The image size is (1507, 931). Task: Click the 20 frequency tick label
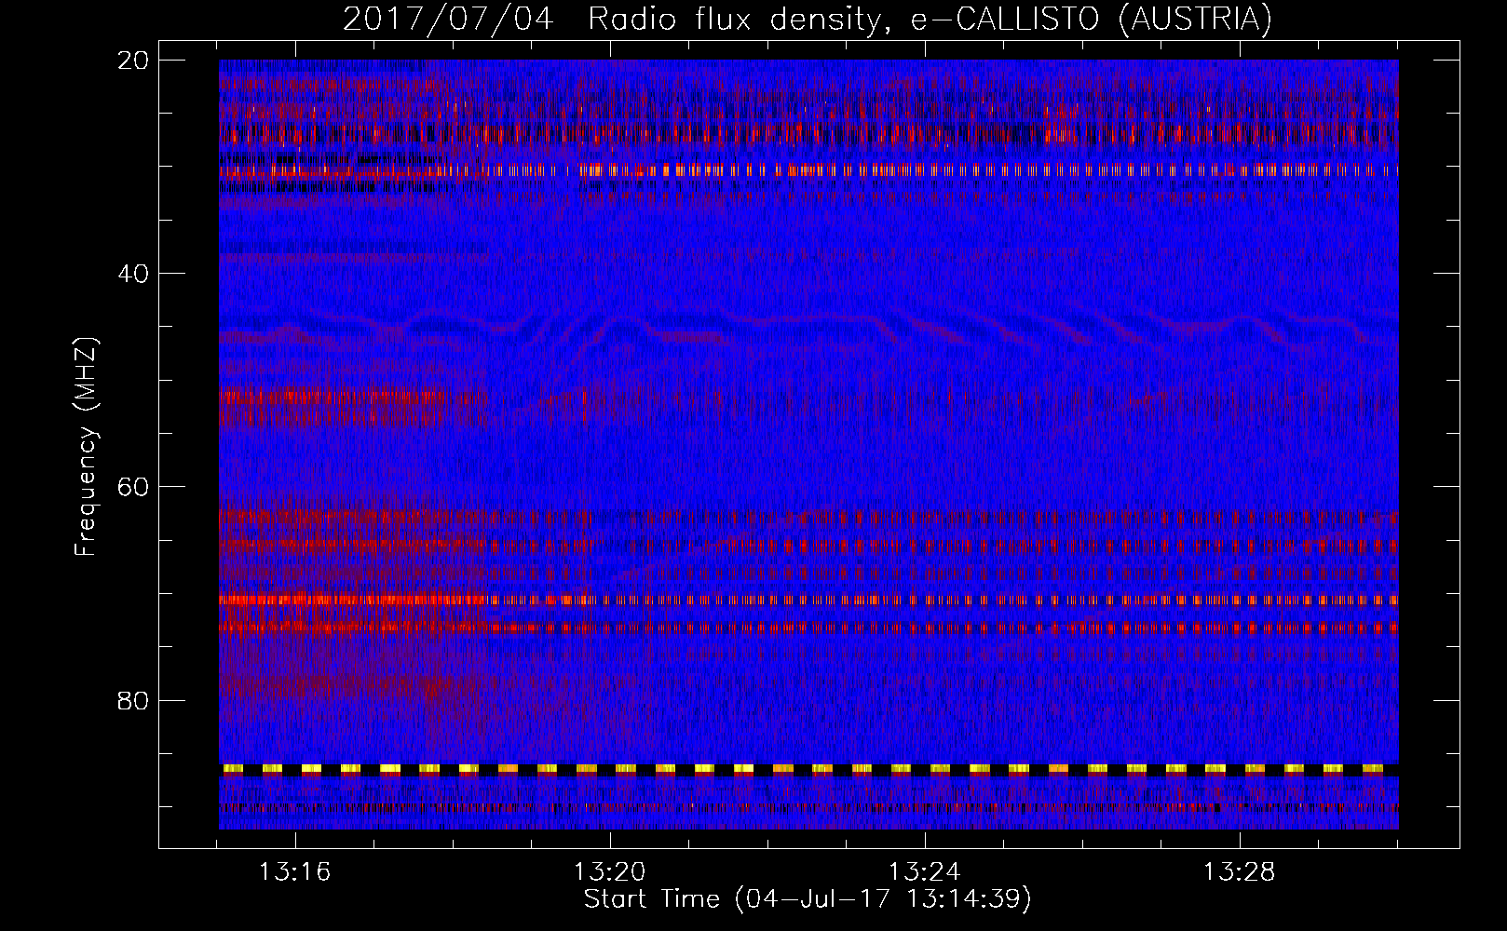coord(134,61)
